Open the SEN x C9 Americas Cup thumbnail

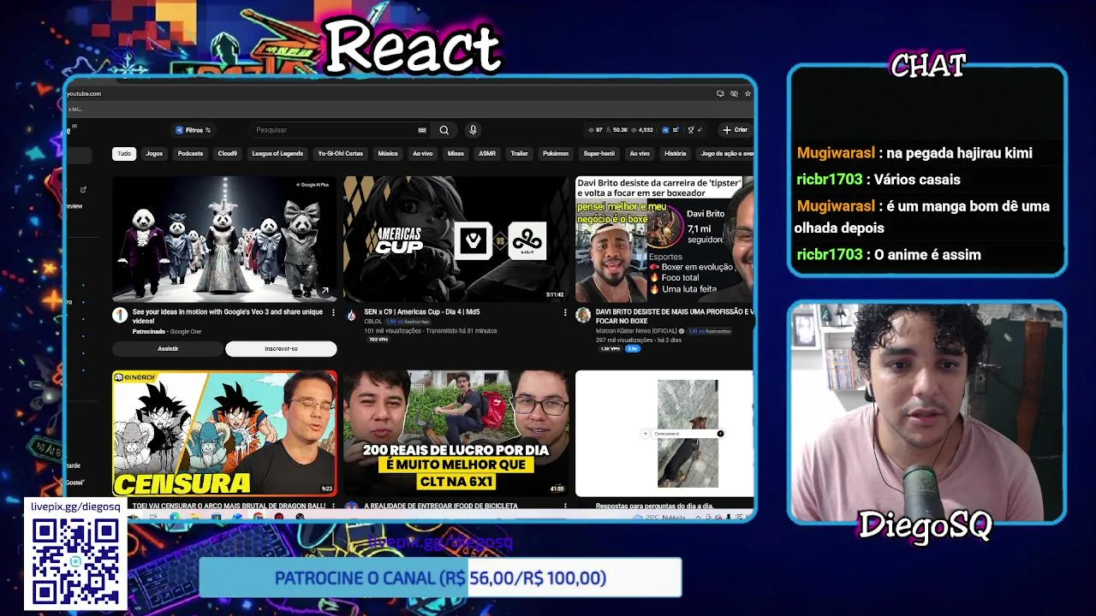pos(456,239)
